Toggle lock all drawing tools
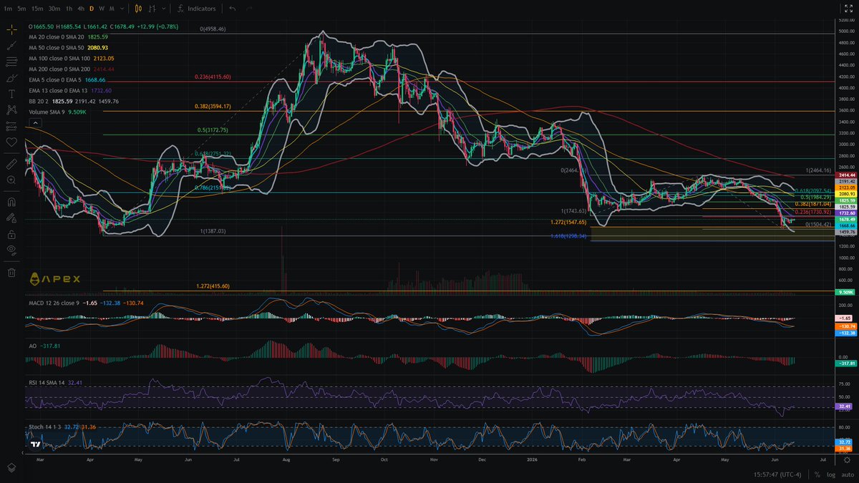This screenshot has height=483, width=859. click(x=11, y=234)
